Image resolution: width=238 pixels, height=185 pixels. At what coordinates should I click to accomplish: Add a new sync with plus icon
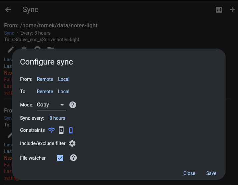click(x=232, y=10)
